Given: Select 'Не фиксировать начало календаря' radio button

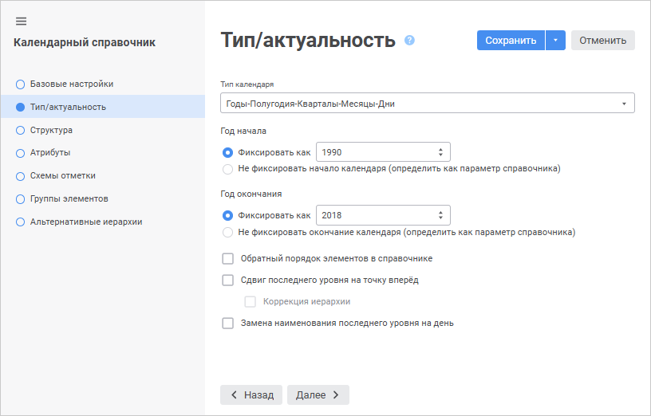Looking at the screenshot, I should 228,169.
